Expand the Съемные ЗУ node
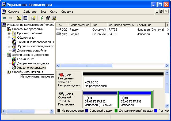 tap(9, 59)
